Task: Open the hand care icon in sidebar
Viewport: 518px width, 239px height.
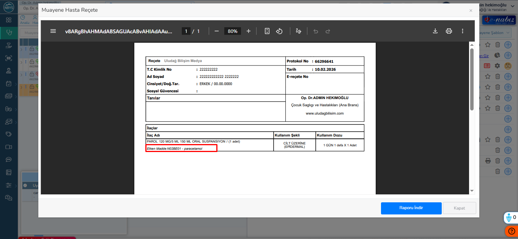Action: (9, 45)
